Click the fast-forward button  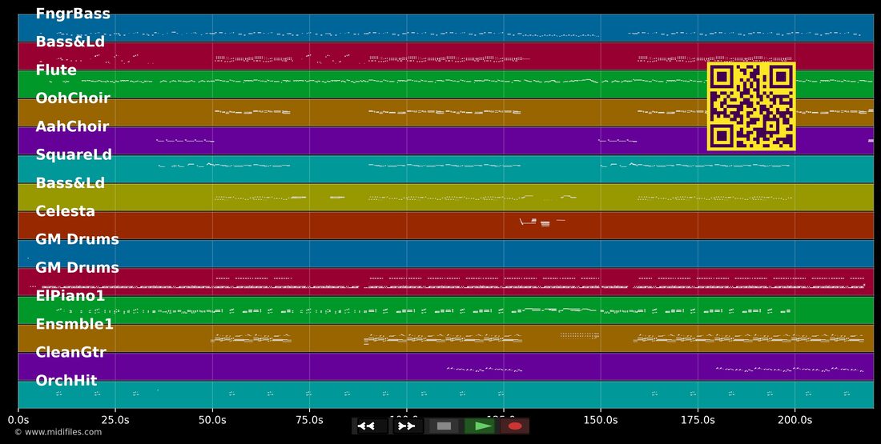[406, 426]
